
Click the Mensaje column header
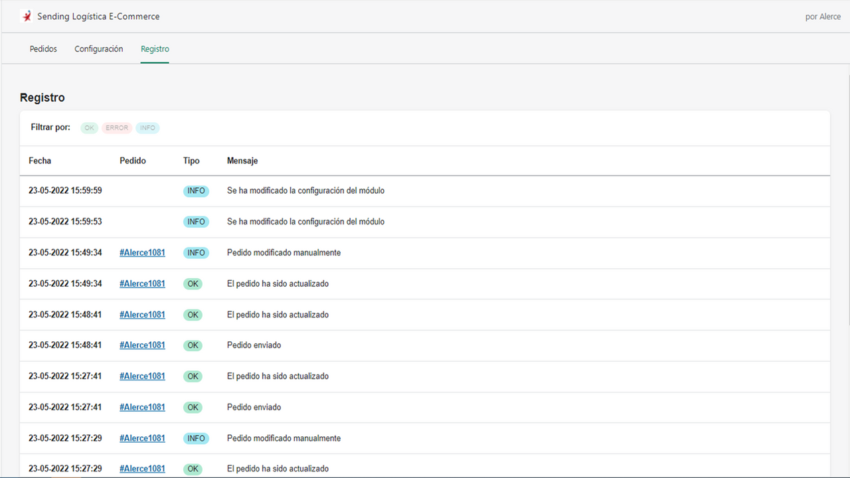tap(242, 161)
